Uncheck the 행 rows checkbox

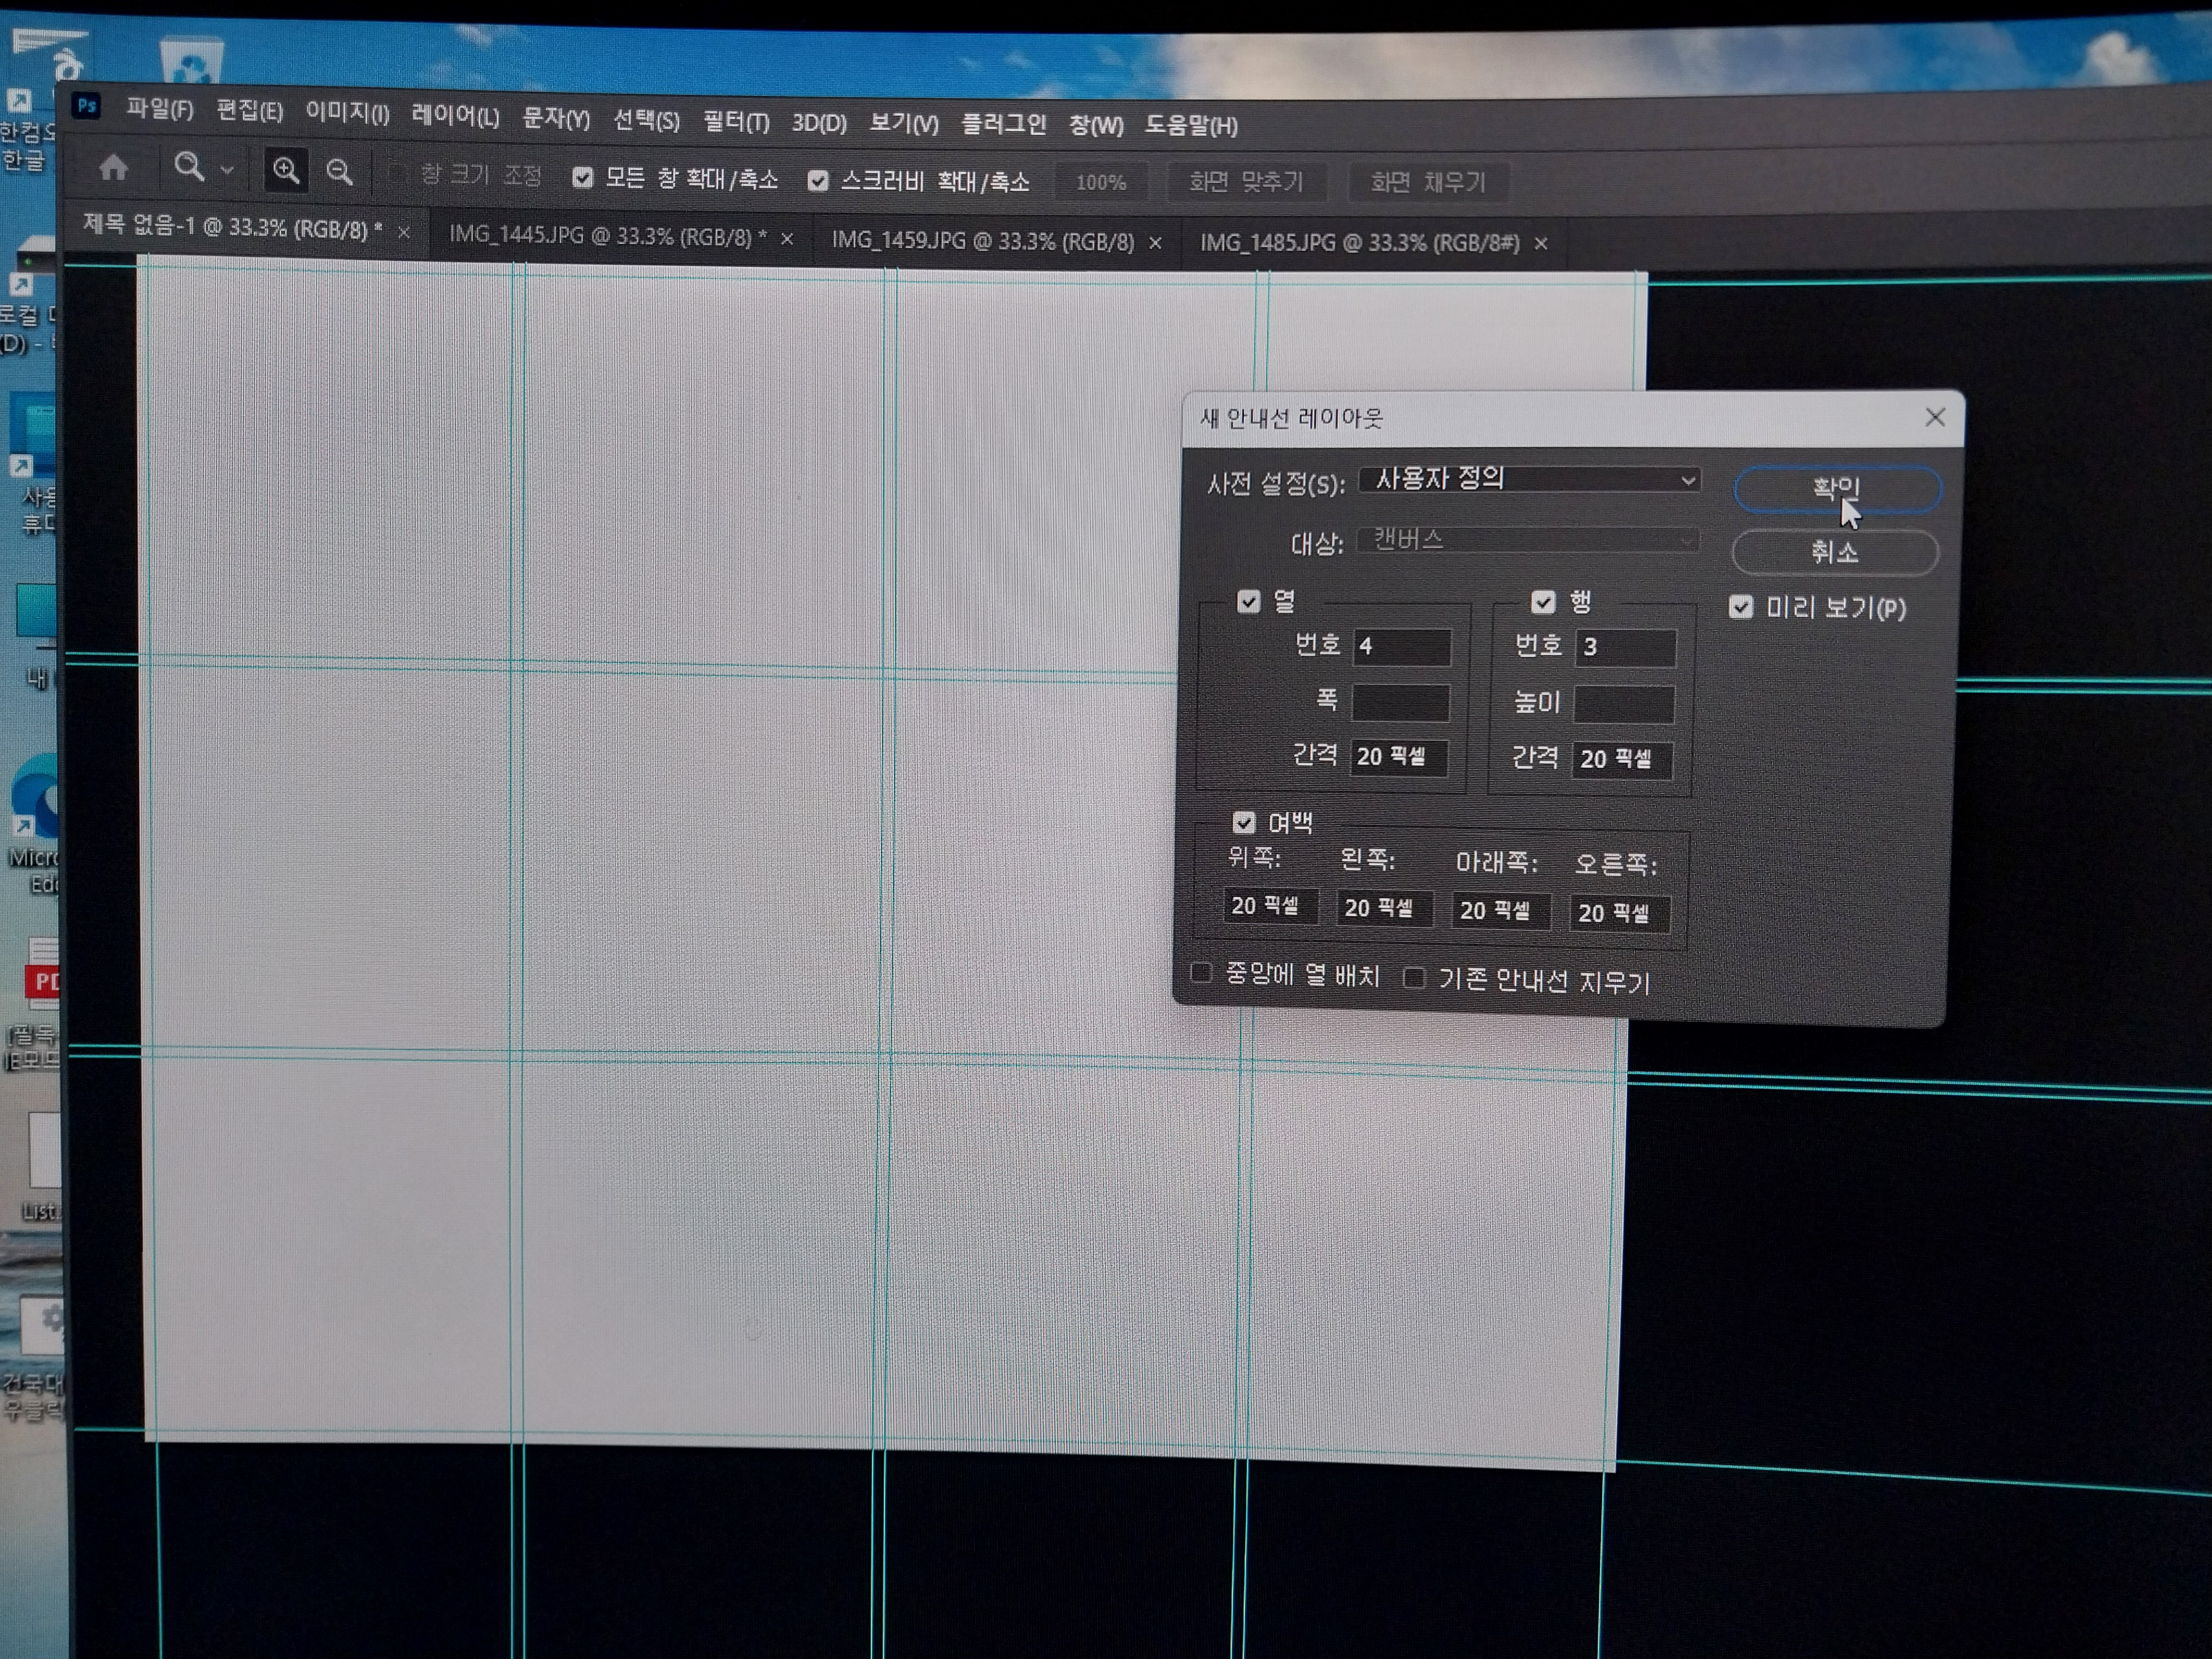[x=1543, y=602]
